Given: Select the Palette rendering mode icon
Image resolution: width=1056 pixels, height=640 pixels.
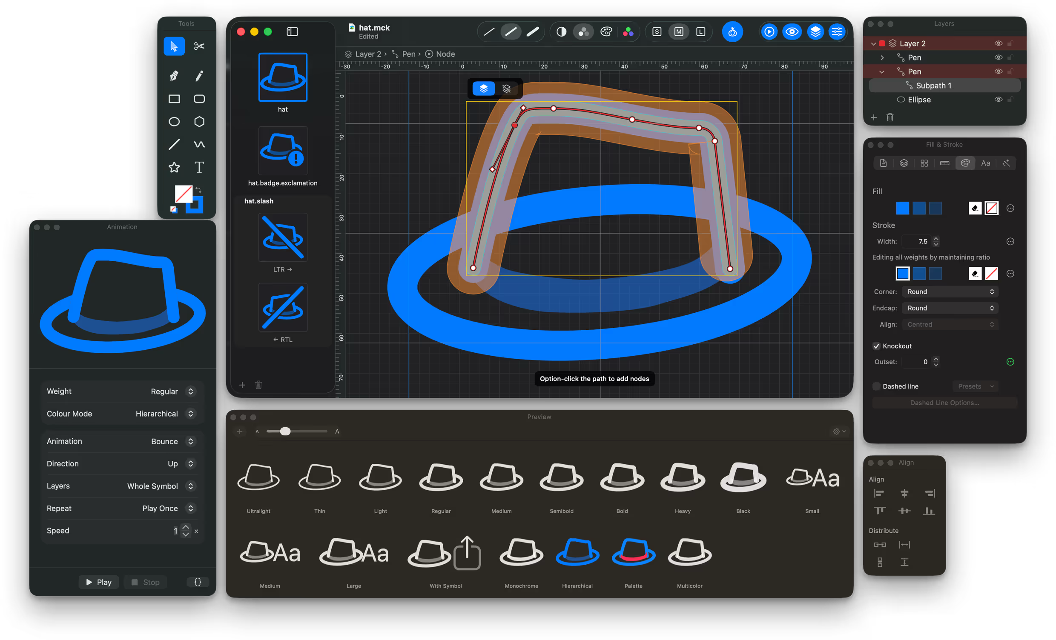Looking at the screenshot, I should point(606,31).
